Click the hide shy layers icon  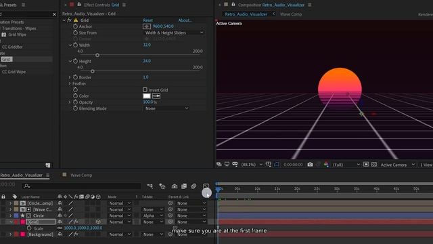[175, 186]
